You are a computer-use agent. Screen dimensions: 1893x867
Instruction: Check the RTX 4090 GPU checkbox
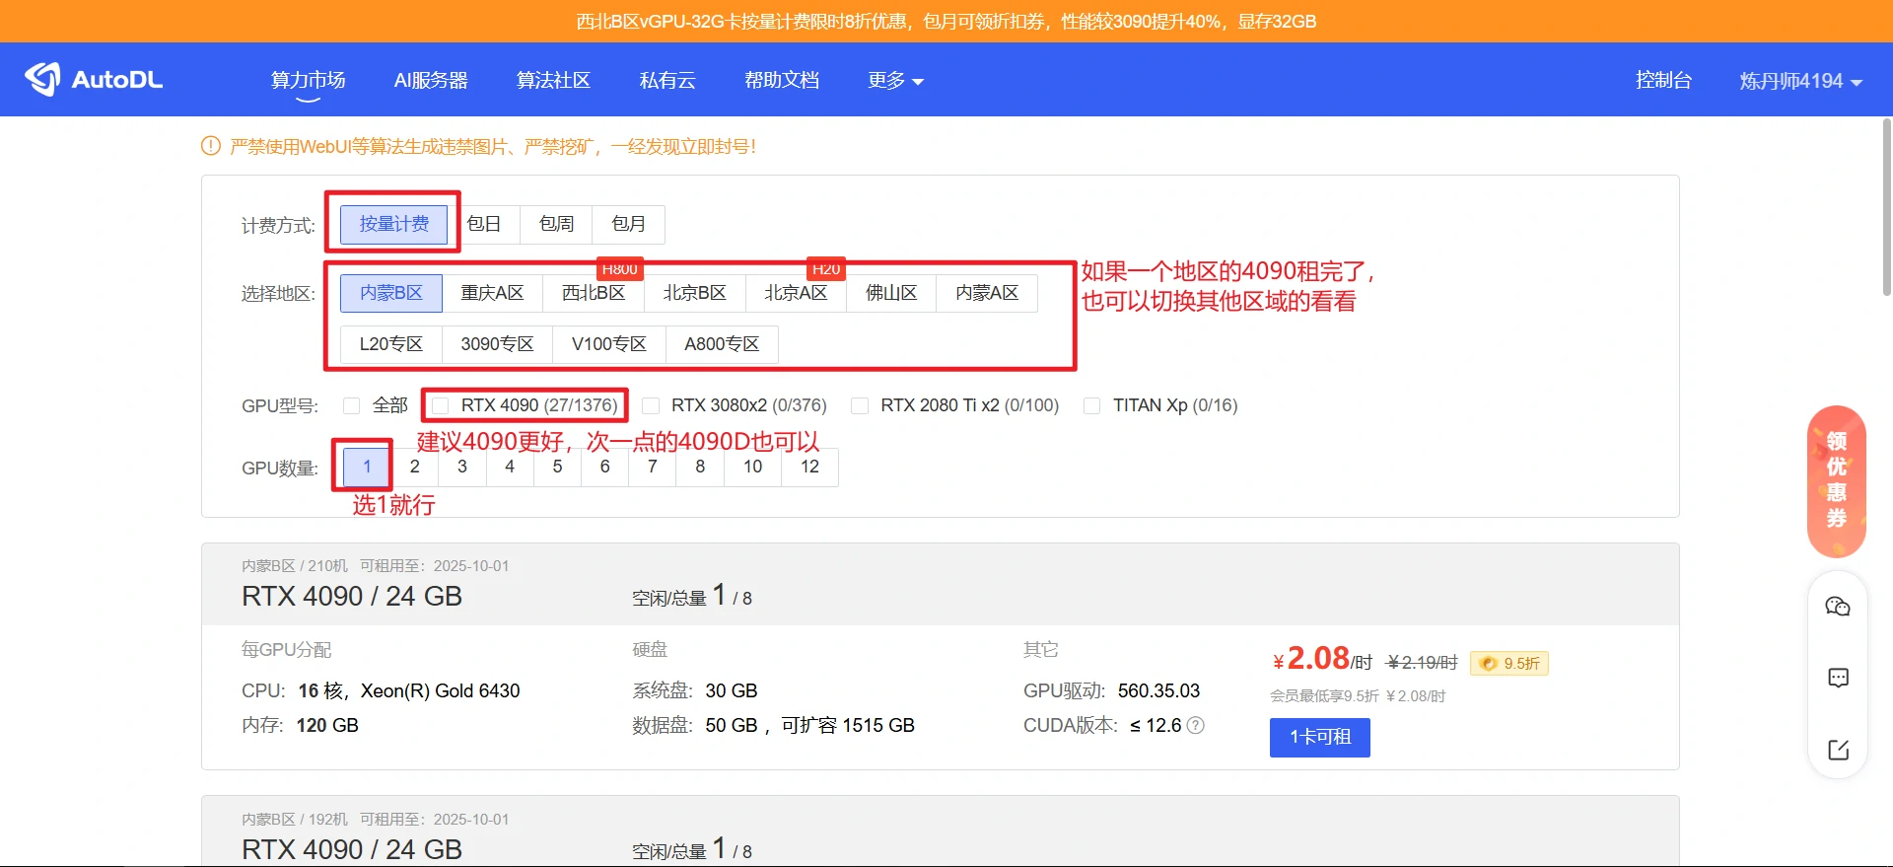coord(441,405)
